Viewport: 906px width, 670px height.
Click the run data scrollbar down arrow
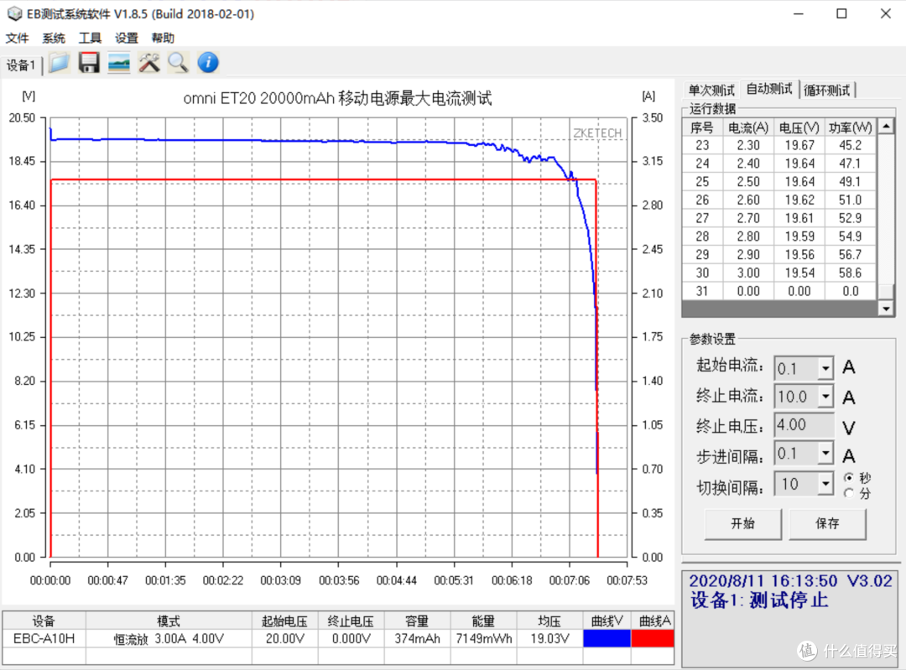[886, 309]
